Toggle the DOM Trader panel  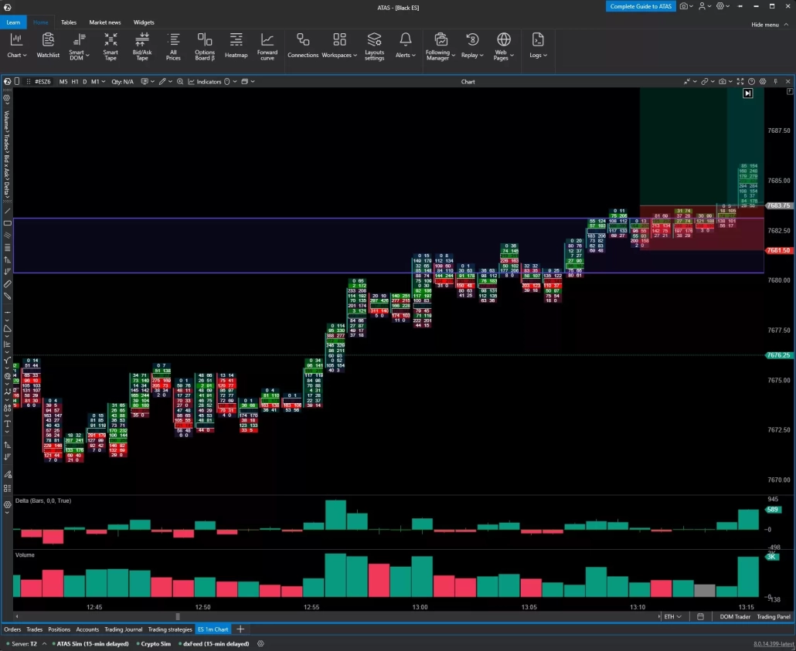pos(735,616)
